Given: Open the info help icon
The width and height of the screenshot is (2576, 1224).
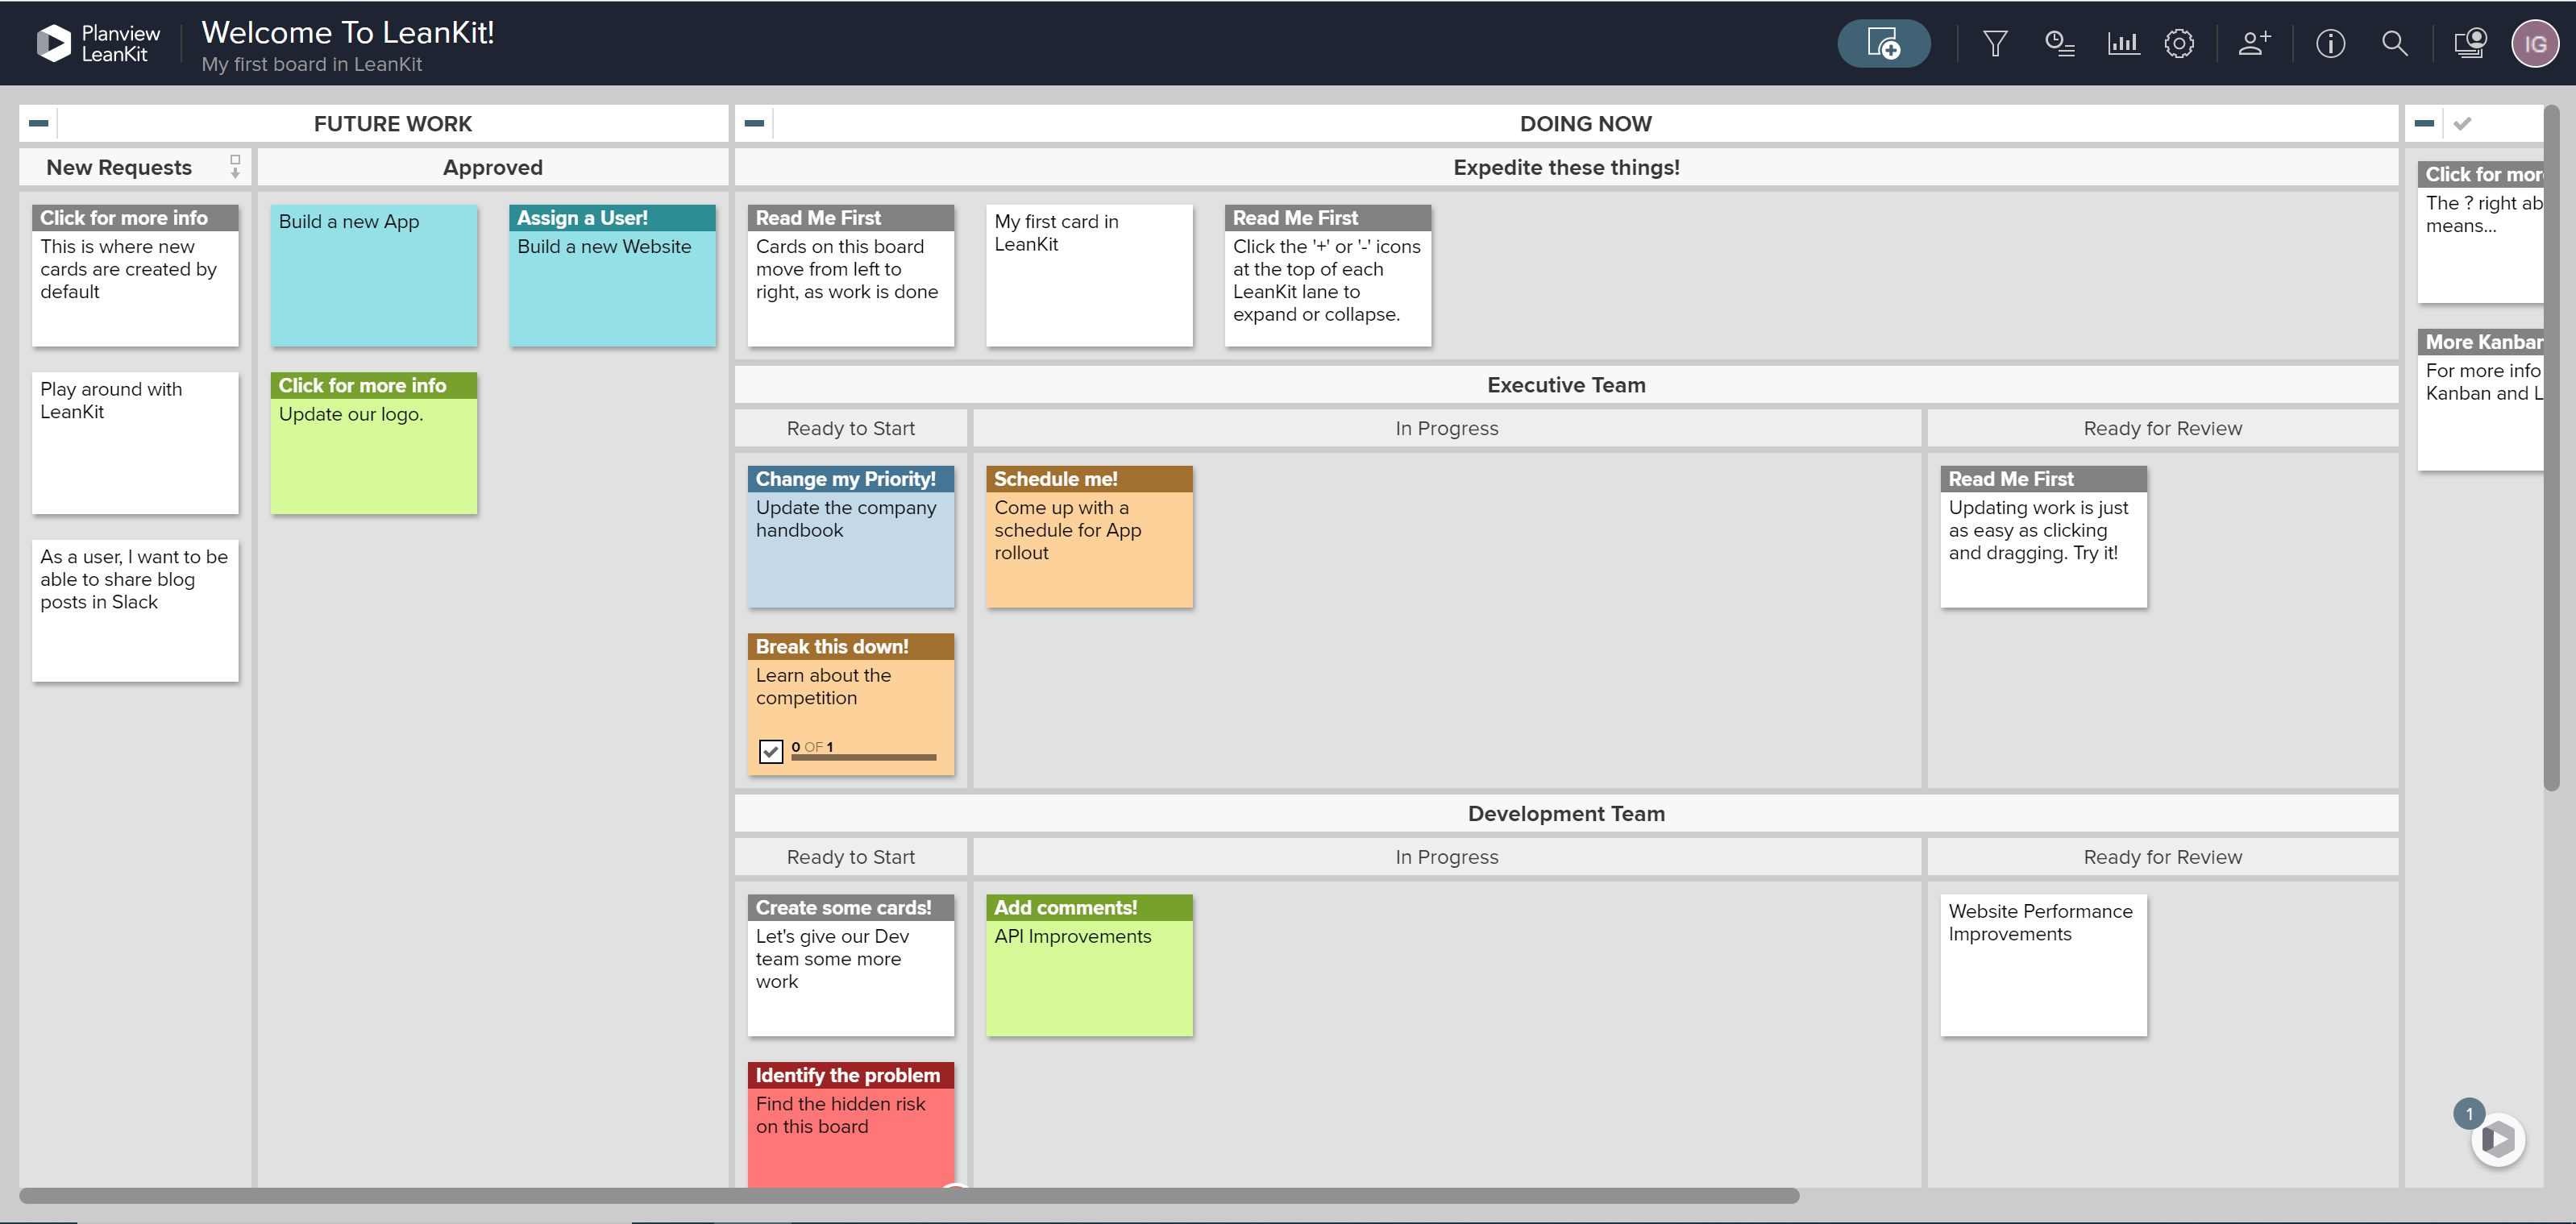Looking at the screenshot, I should click(x=2330, y=43).
